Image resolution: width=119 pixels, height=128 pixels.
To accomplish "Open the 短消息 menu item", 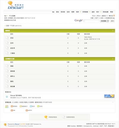I will coord(63,12).
